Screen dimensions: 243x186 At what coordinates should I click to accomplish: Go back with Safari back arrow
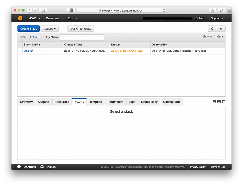[29, 10]
